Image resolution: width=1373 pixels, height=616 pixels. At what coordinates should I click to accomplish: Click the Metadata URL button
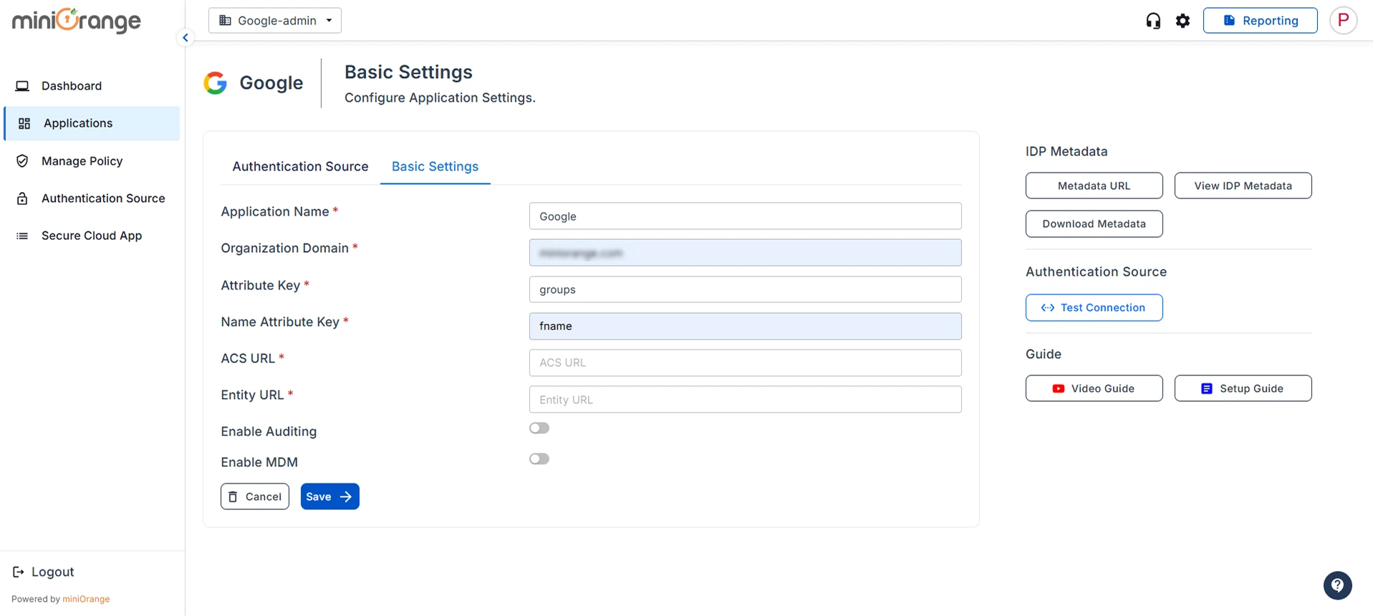coord(1094,186)
